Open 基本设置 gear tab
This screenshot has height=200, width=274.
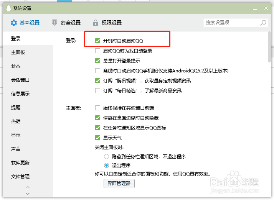pos(25,23)
